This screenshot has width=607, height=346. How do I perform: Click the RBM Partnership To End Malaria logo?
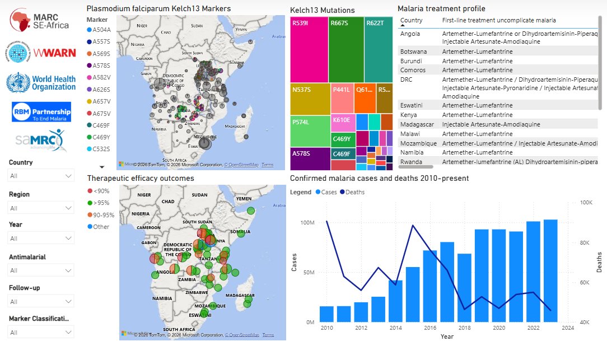click(x=40, y=111)
